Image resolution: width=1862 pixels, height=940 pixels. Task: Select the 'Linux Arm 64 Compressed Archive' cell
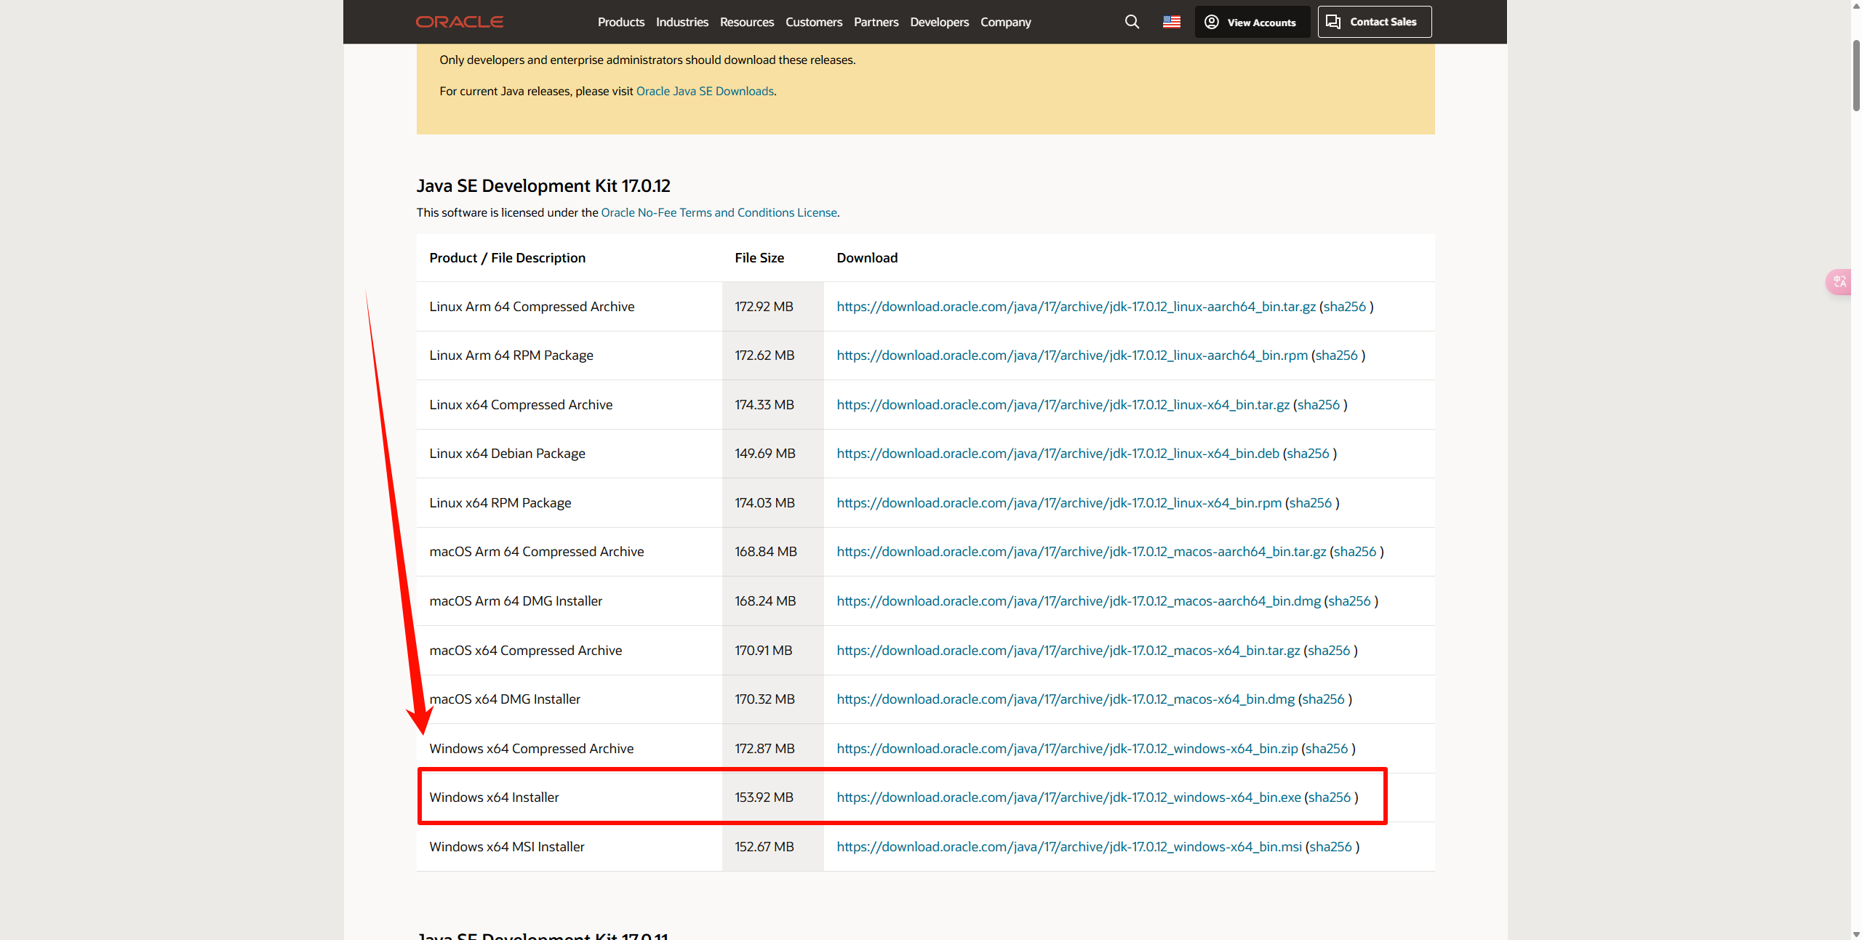570,307
